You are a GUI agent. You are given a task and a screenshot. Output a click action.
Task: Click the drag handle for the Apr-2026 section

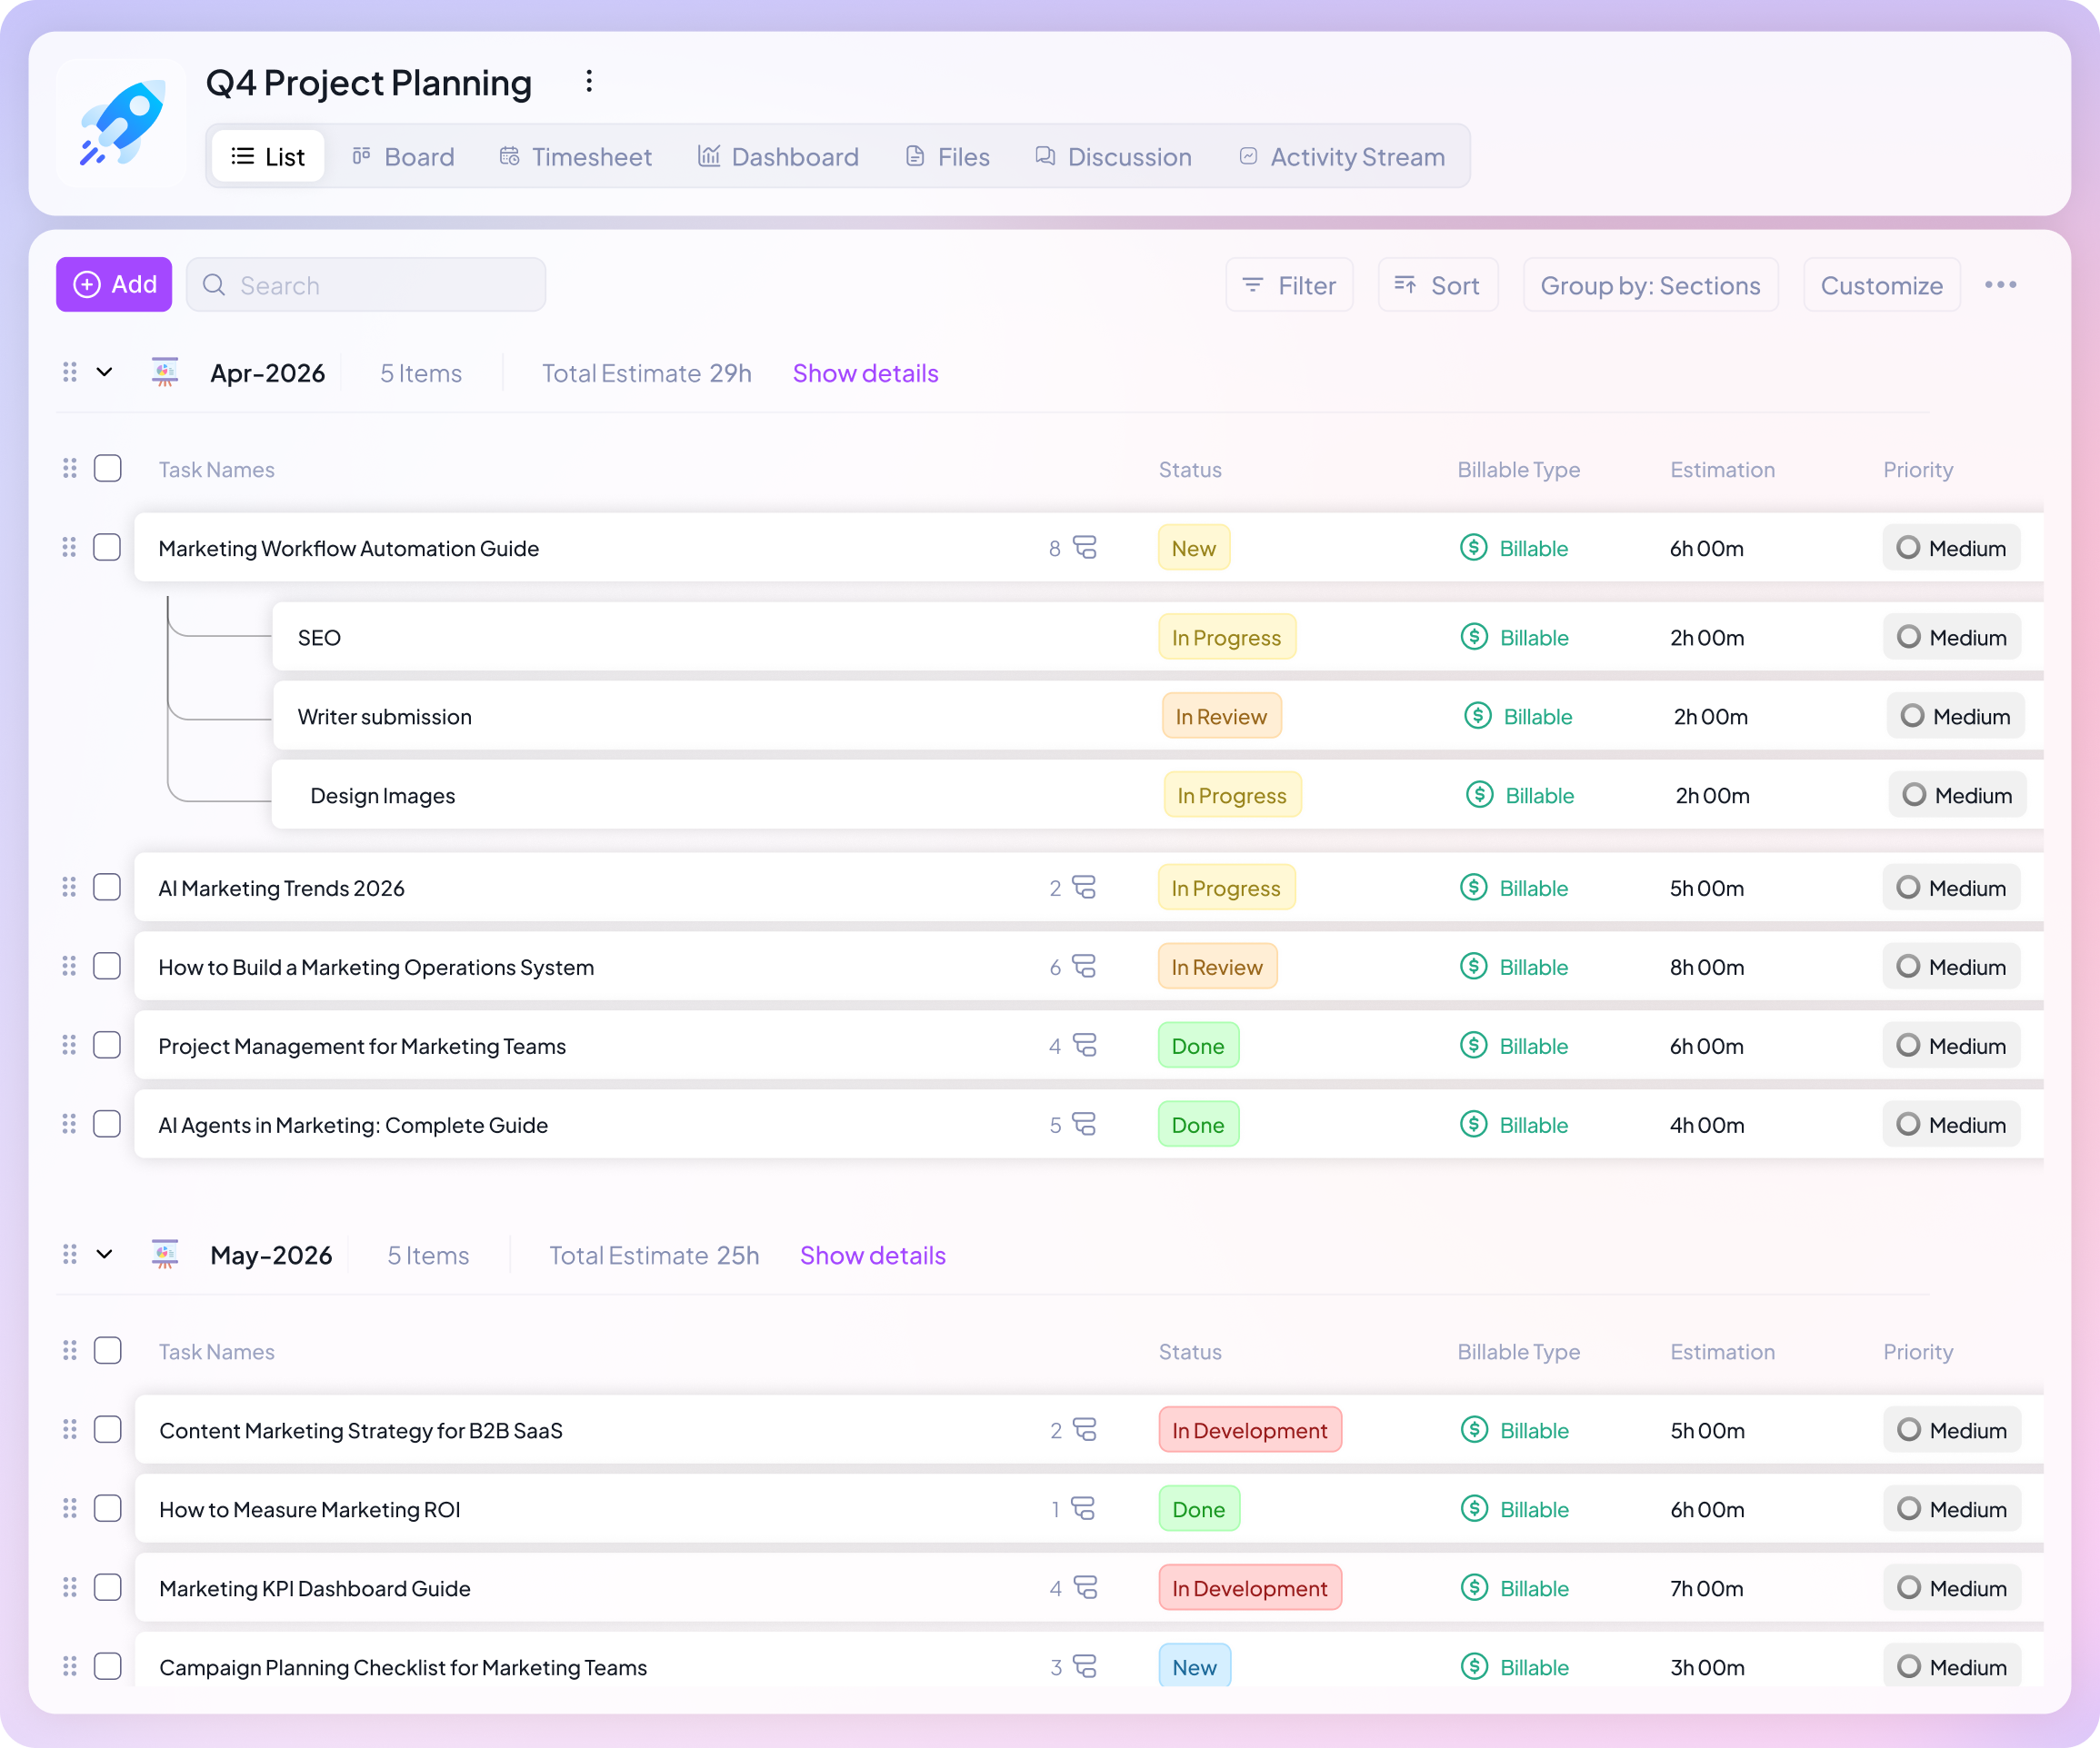(x=70, y=372)
